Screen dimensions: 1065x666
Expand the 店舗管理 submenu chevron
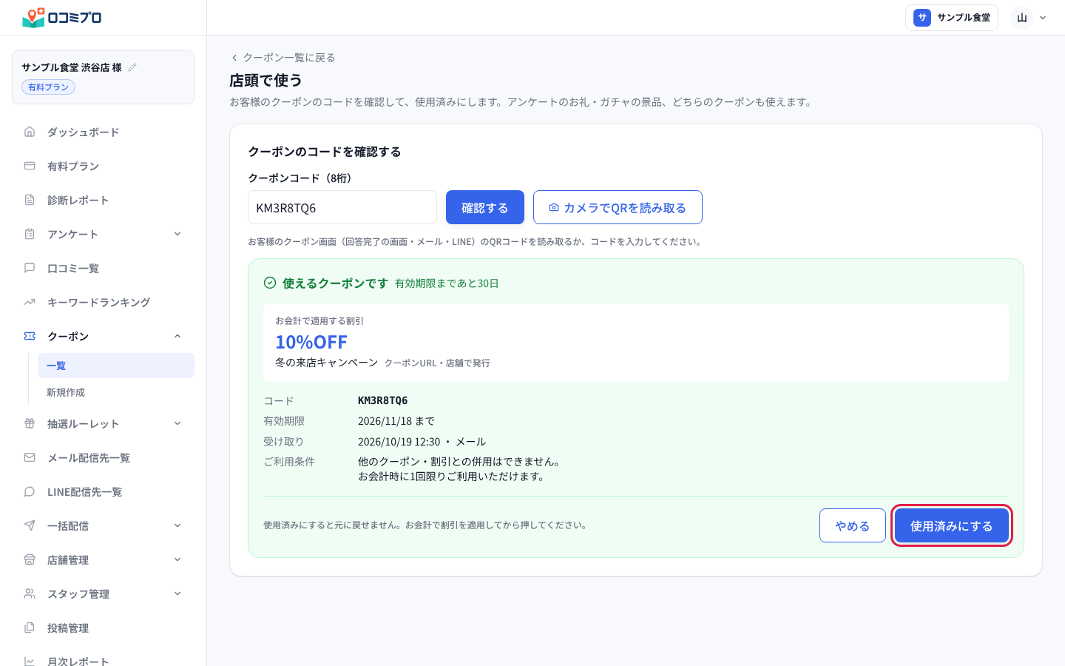pos(177,559)
